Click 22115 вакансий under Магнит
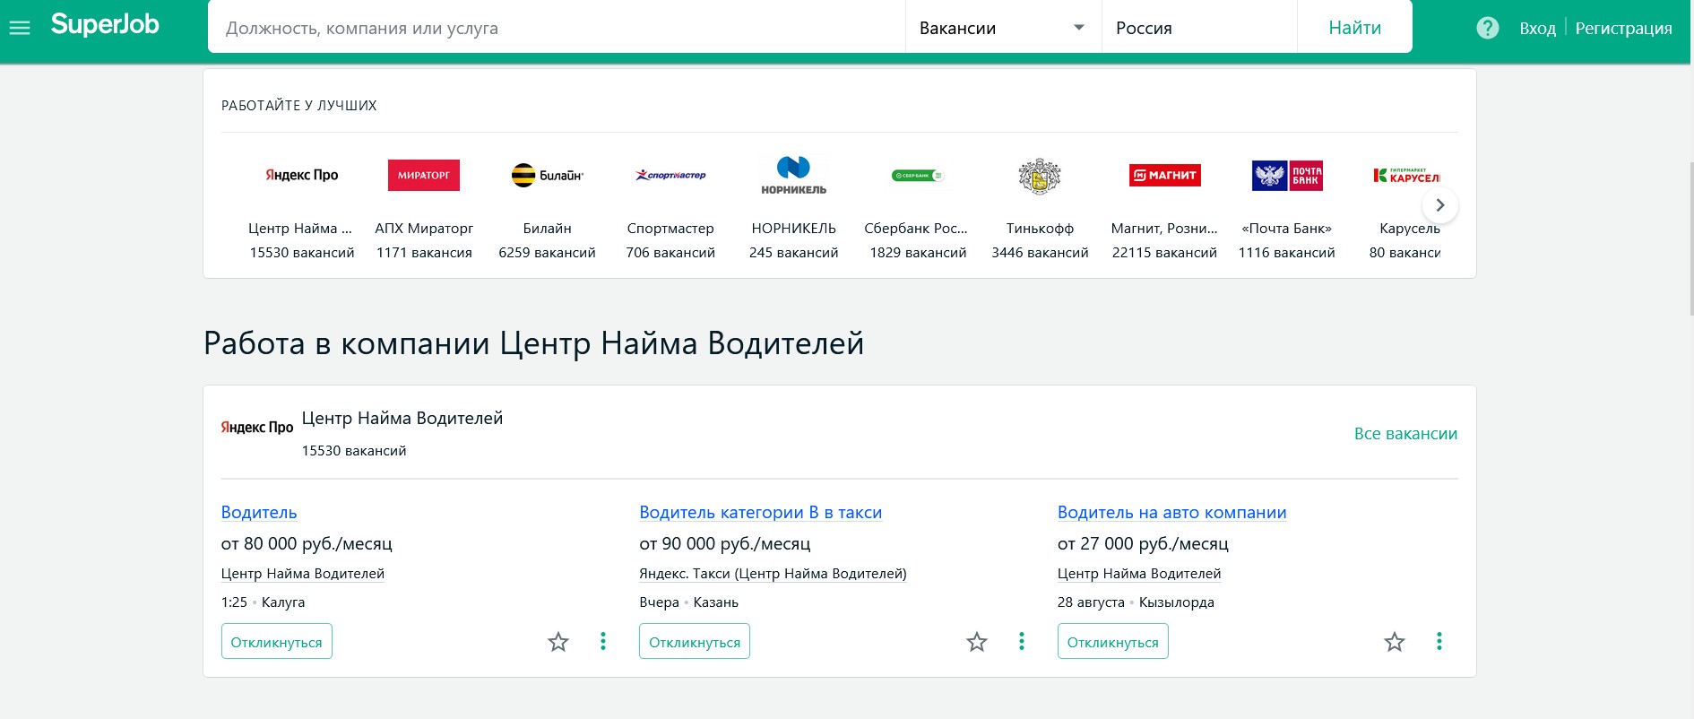 1165,253
